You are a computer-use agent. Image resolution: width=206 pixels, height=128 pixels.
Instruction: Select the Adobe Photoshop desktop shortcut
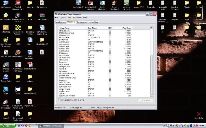pyautogui.click(x=102, y=3)
